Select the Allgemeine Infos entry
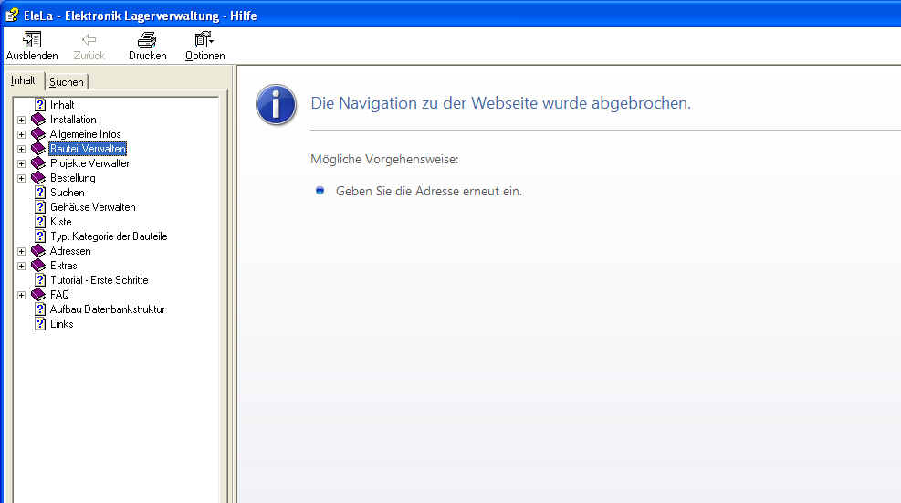The width and height of the screenshot is (901, 503). tap(85, 134)
